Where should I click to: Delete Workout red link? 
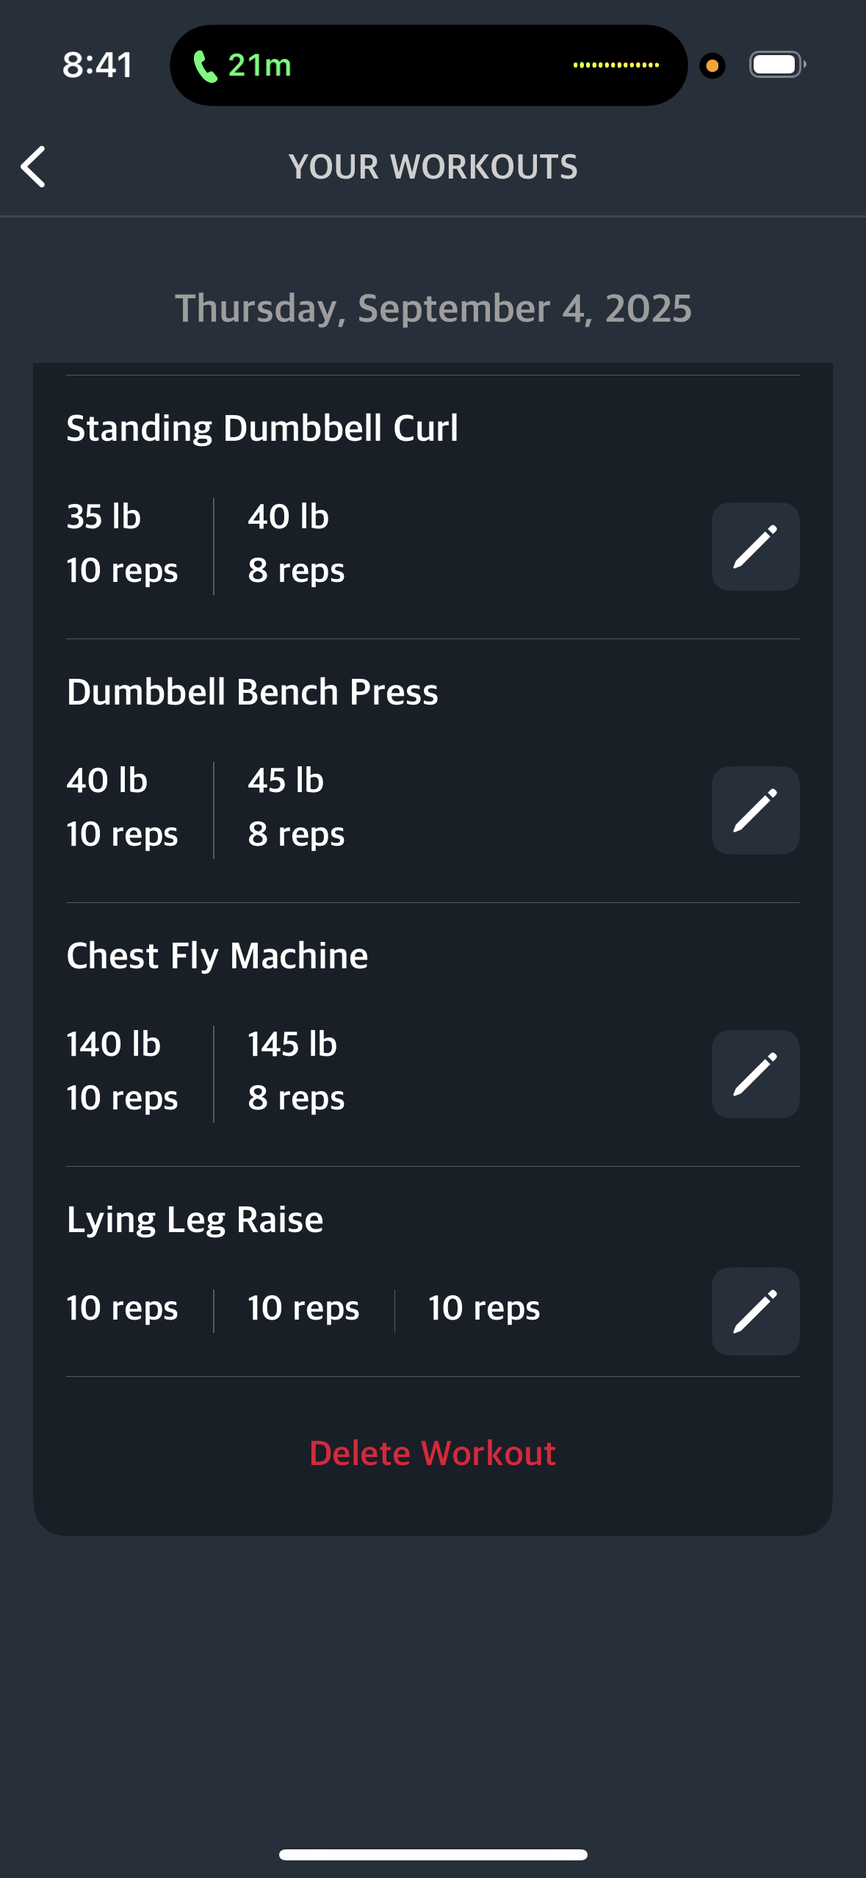click(x=433, y=1453)
